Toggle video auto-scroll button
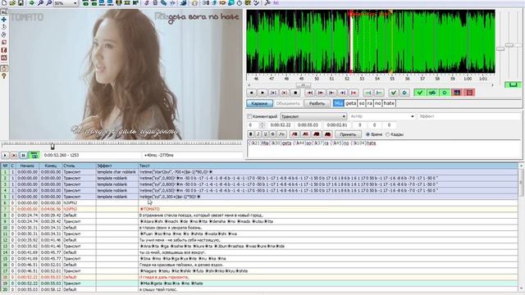This screenshot has width=525, height=295. tap(34, 155)
